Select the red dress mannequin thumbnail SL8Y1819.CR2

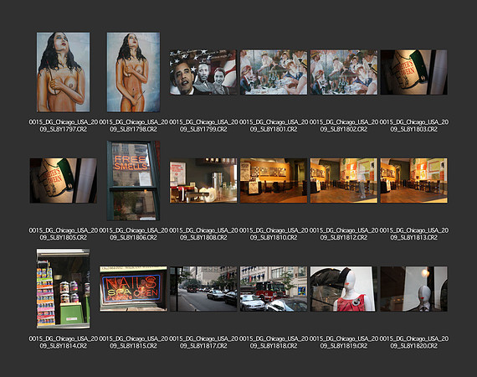tap(344, 289)
